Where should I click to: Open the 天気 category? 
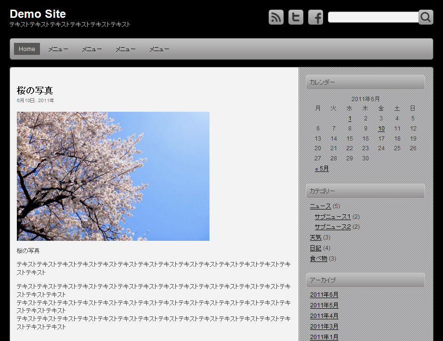[315, 237]
